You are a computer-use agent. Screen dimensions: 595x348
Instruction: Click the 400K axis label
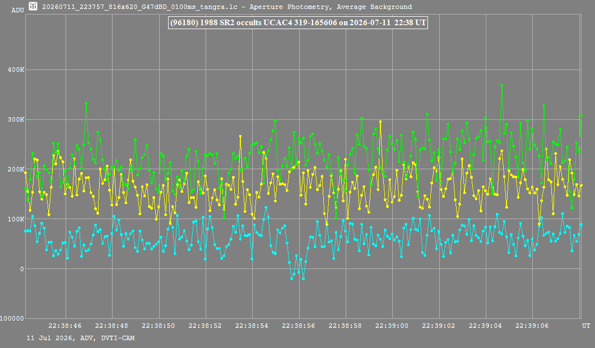pyautogui.click(x=16, y=70)
